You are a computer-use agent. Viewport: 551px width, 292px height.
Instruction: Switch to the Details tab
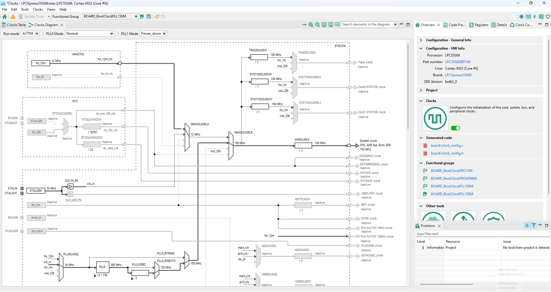(499, 25)
